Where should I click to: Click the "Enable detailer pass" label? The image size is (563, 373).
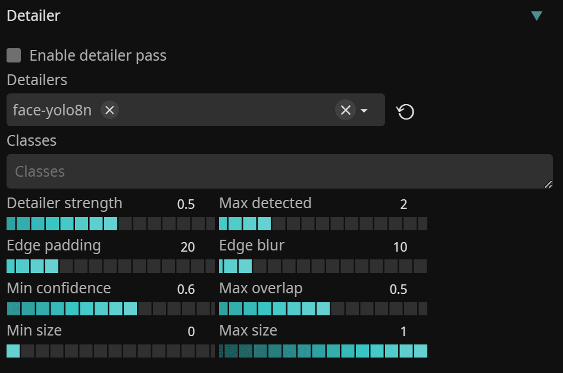click(98, 56)
